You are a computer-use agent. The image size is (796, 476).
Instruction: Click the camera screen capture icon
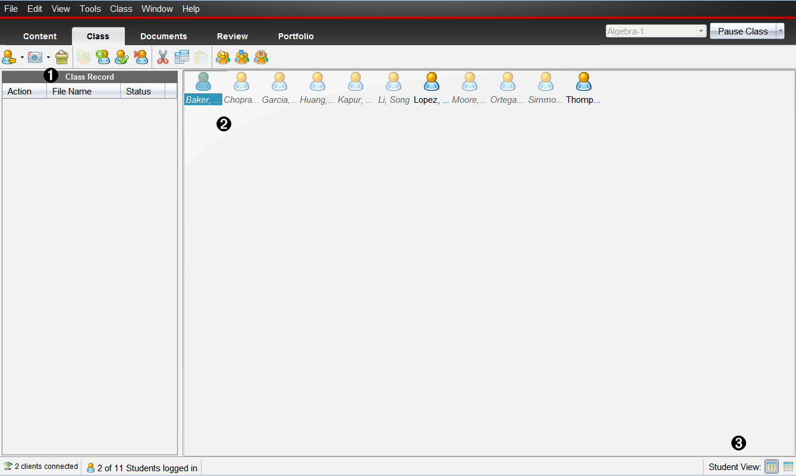click(35, 57)
